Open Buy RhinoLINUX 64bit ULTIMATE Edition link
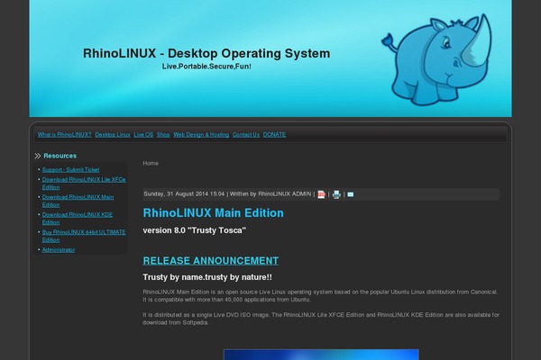This screenshot has height=360, width=541. [84, 236]
